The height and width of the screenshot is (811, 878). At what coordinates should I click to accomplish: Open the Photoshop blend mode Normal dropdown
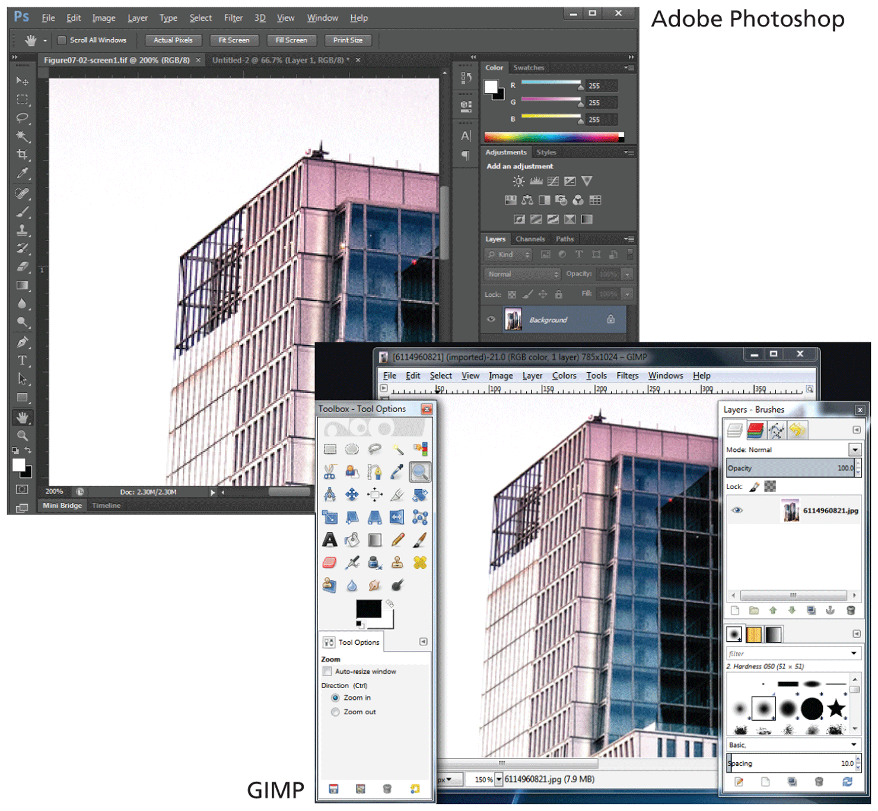522,274
